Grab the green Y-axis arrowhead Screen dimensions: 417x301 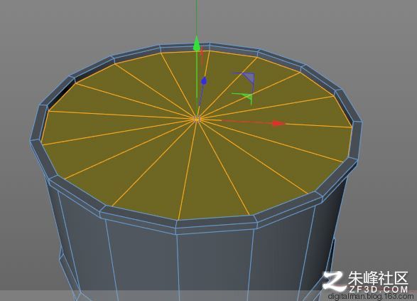pyautogui.click(x=197, y=43)
